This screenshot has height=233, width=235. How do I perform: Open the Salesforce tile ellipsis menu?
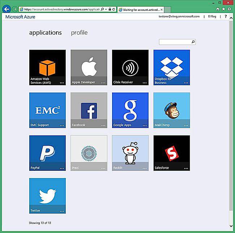186,168
